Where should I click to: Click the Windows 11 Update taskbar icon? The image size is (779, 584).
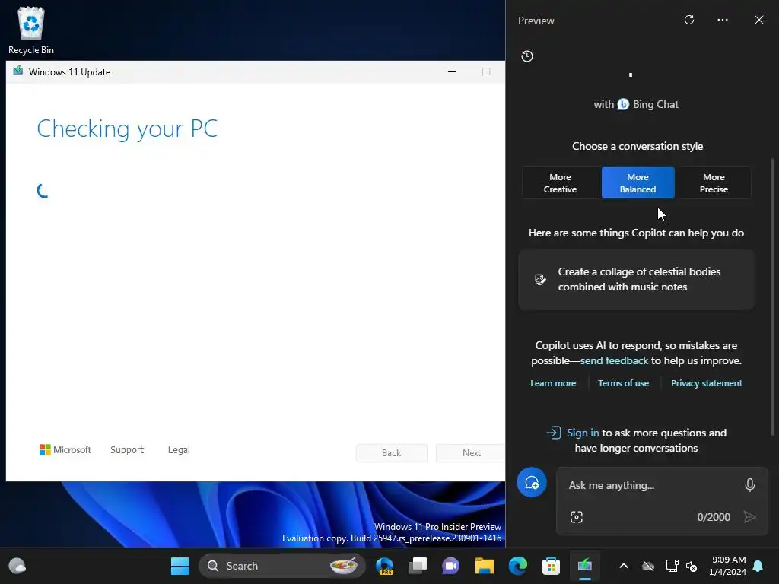tap(585, 566)
